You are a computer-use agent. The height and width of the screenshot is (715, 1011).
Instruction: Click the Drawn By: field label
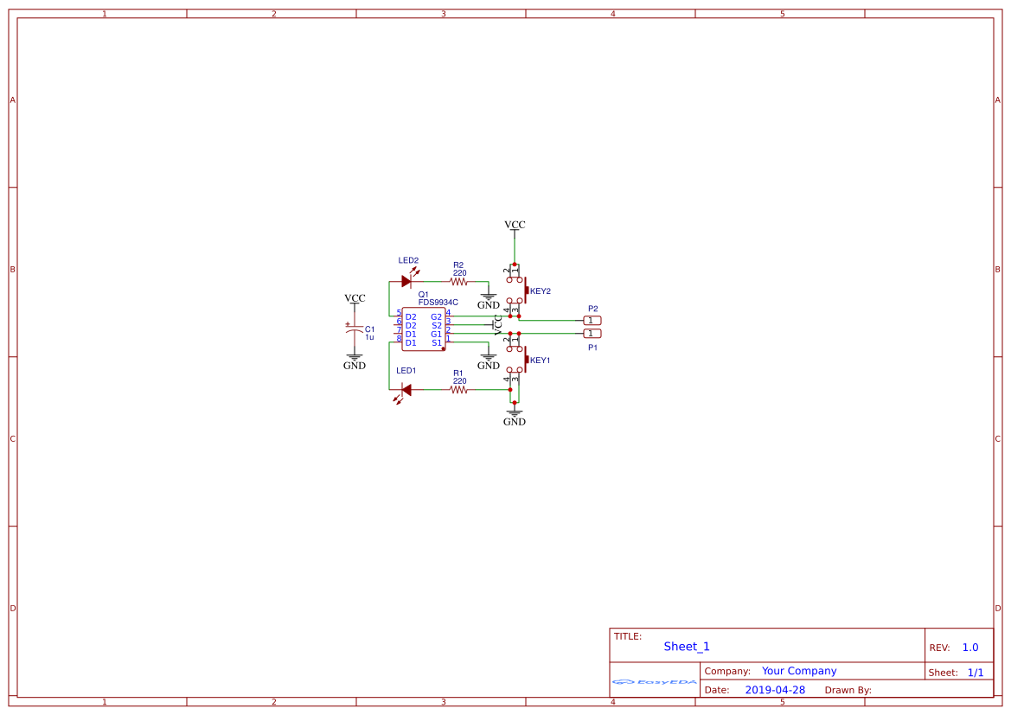[x=848, y=690]
